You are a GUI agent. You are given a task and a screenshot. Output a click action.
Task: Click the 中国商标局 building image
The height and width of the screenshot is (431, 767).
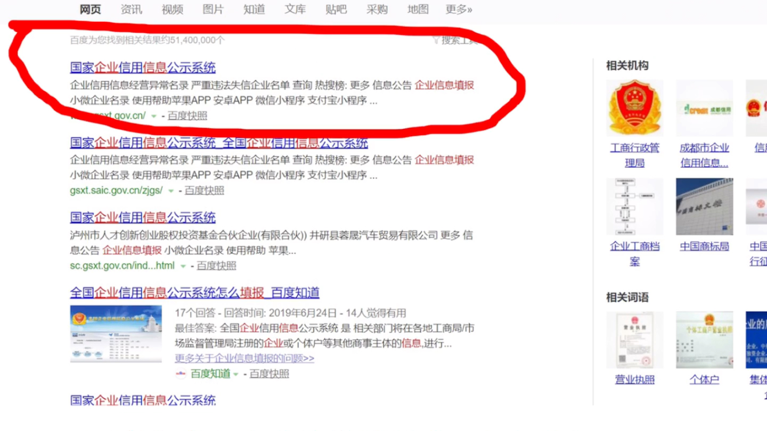tap(705, 206)
